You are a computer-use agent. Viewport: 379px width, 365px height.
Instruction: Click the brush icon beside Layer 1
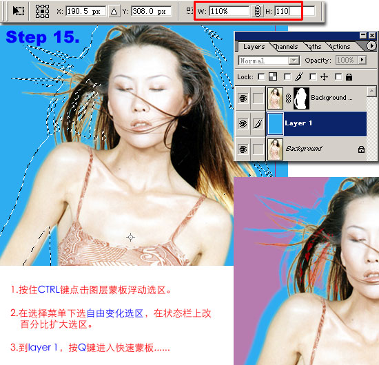pyautogui.click(x=258, y=124)
